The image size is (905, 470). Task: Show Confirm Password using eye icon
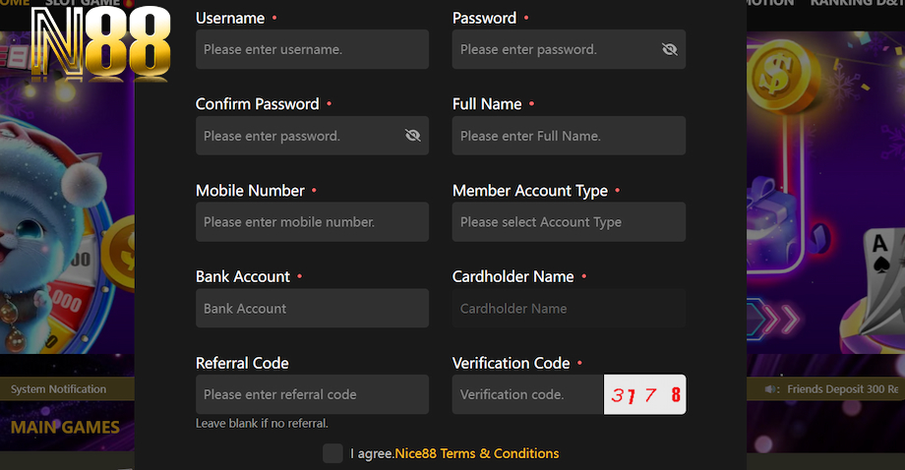coord(413,136)
